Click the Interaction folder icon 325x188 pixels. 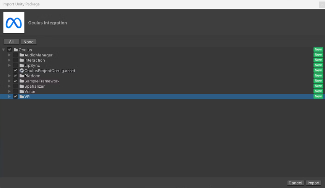[x=21, y=60]
